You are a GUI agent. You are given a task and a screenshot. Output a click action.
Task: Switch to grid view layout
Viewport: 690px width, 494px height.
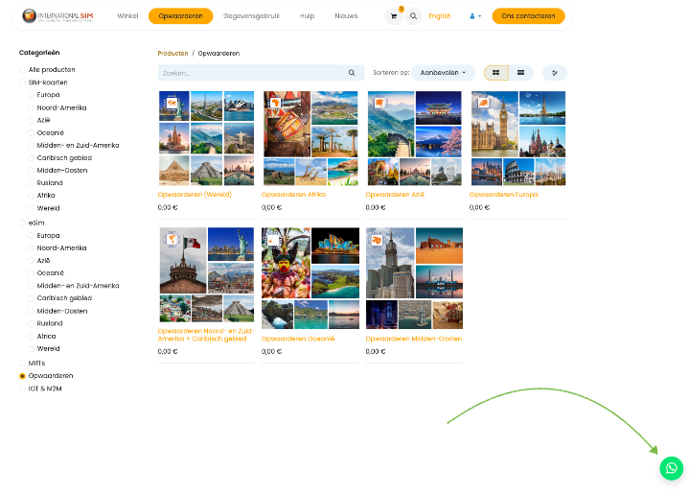496,73
